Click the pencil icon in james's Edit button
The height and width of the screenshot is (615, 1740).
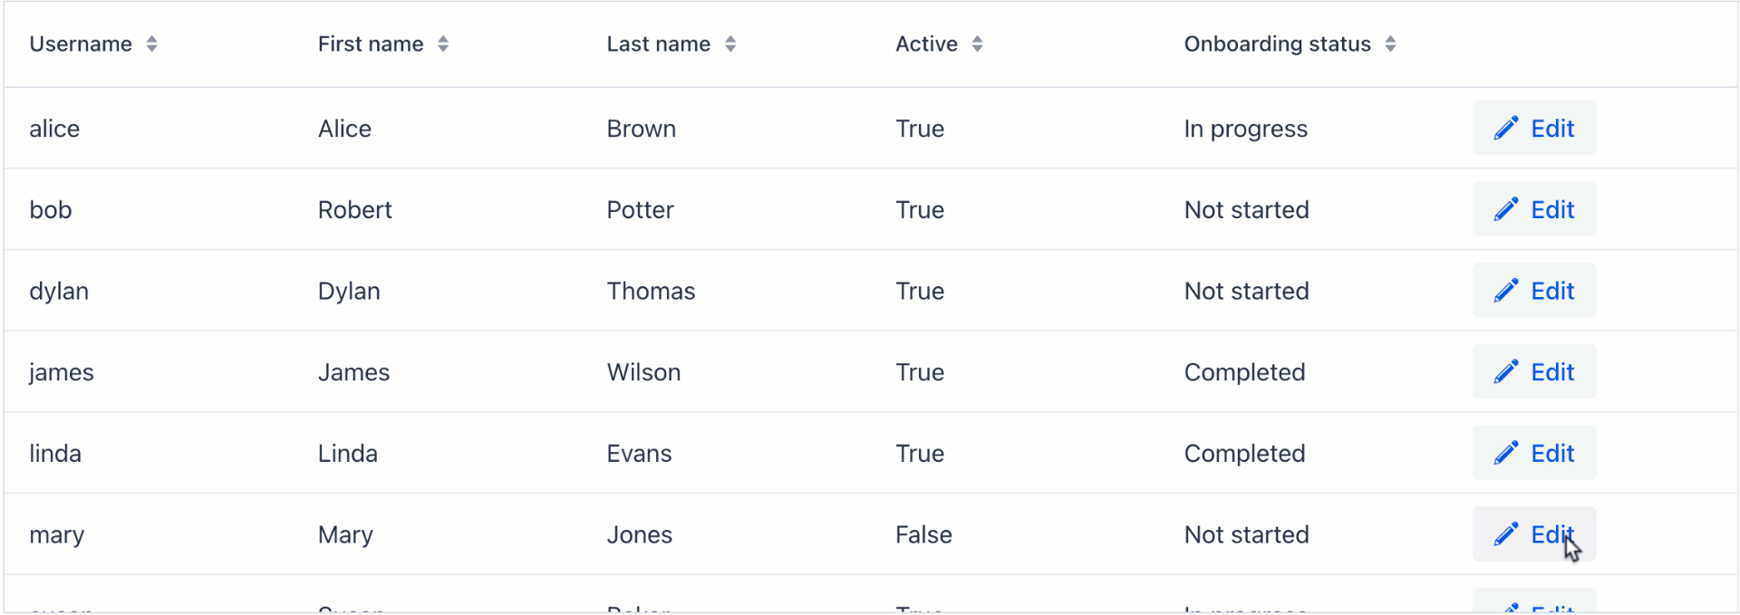[x=1507, y=371]
